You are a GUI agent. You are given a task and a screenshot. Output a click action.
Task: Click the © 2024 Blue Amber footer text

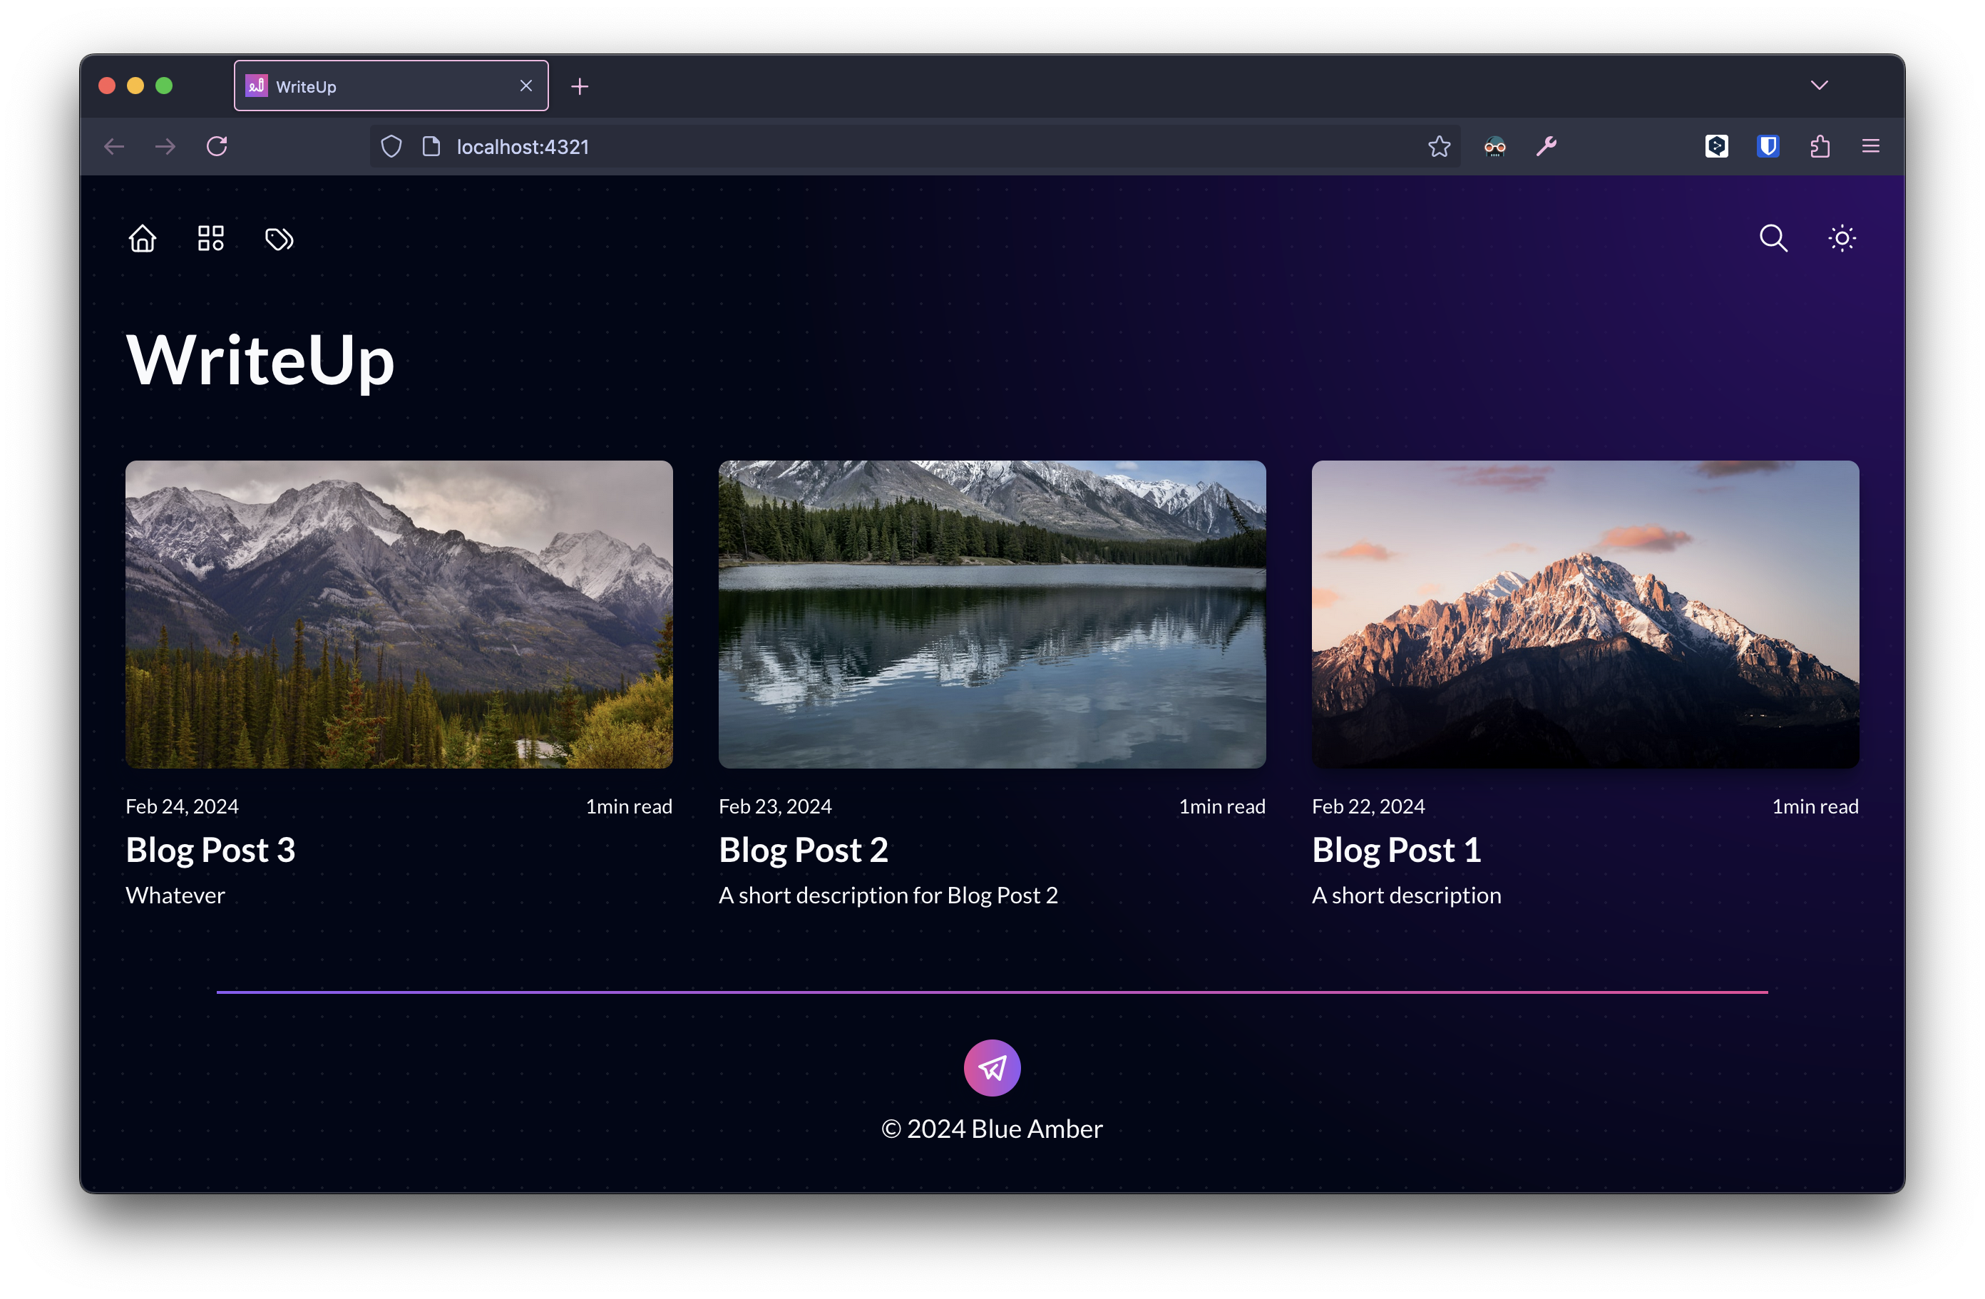click(992, 1128)
